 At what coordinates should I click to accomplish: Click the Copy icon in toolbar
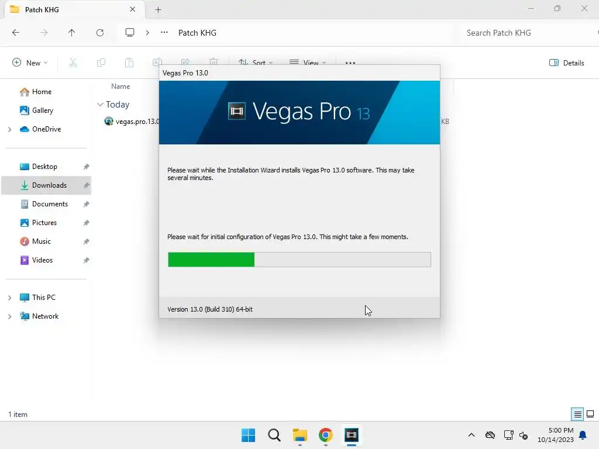coord(101,63)
